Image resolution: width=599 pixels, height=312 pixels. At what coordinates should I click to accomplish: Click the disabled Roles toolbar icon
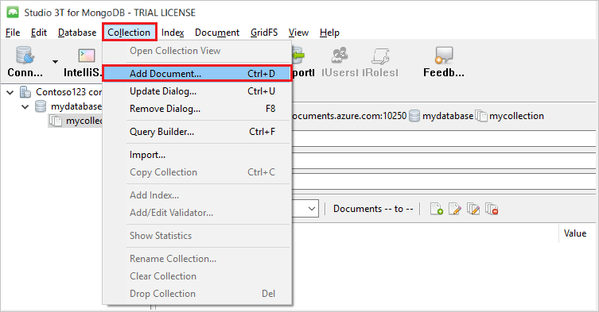[380, 56]
